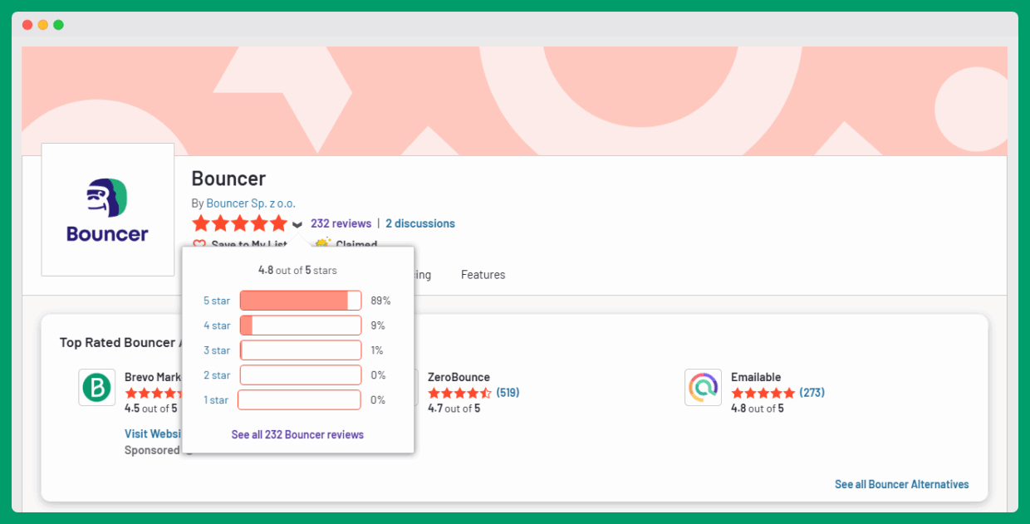Click the 3 star 1% rating bar
The width and height of the screenshot is (1030, 524).
[301, 350]
